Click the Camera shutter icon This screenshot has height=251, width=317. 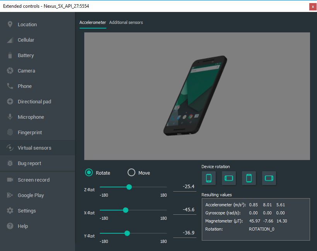coord(10,71)
